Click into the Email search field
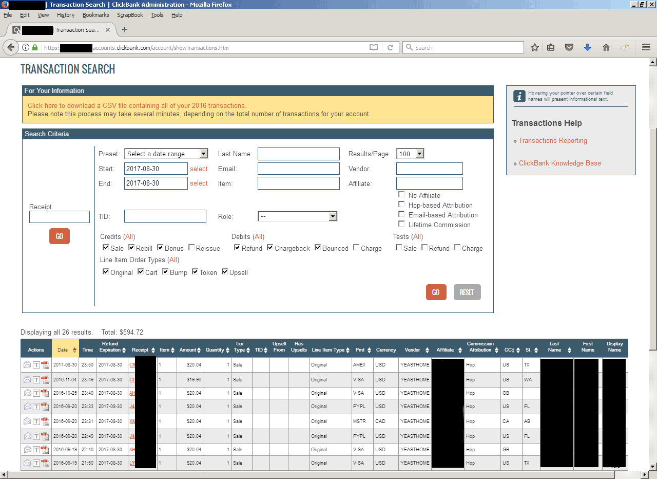657x479 pixels. (299, 169)
